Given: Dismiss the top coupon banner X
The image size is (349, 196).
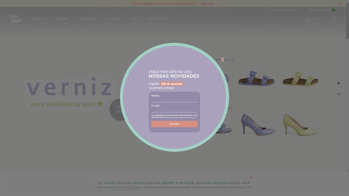Looking at the screenshot, I should pos(340,4).
